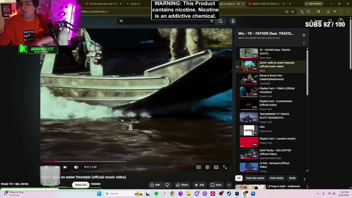352x198 pixels.
Task: Play A$AP Rocky HELICOPTER Official Video
Action: pyautogui.click(x=271, y=154)
